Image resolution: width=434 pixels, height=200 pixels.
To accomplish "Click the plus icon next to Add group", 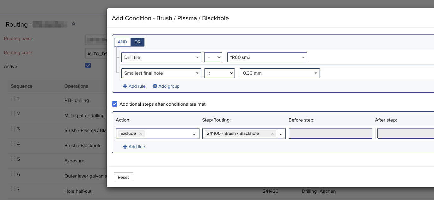I will coord(155,86).
